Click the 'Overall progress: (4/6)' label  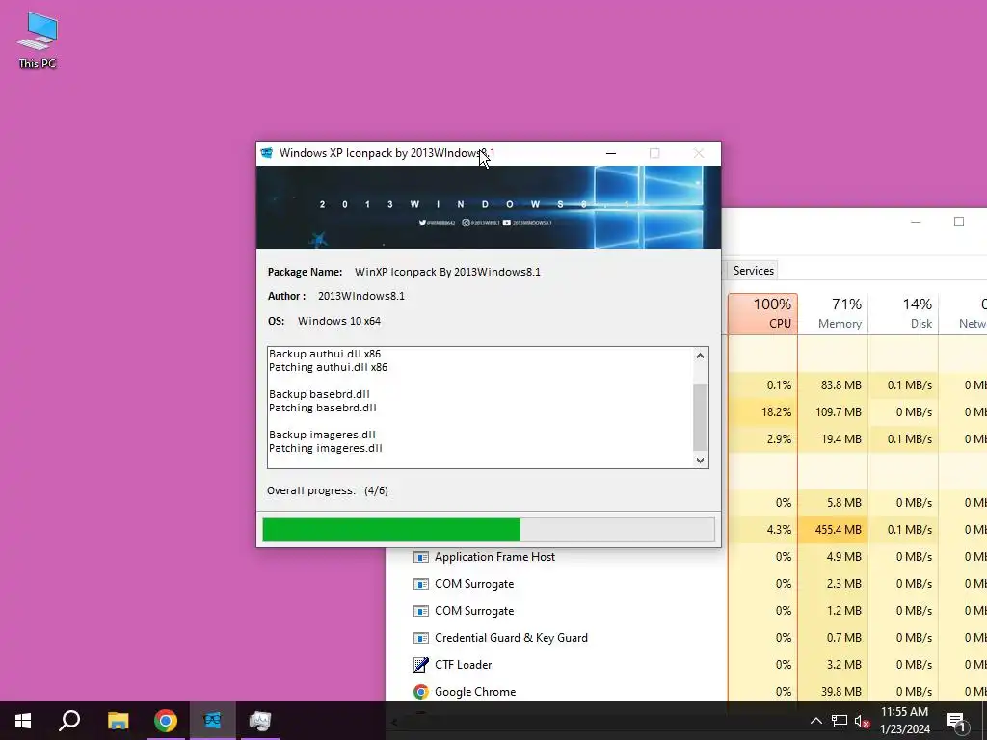tap(328, 490)
